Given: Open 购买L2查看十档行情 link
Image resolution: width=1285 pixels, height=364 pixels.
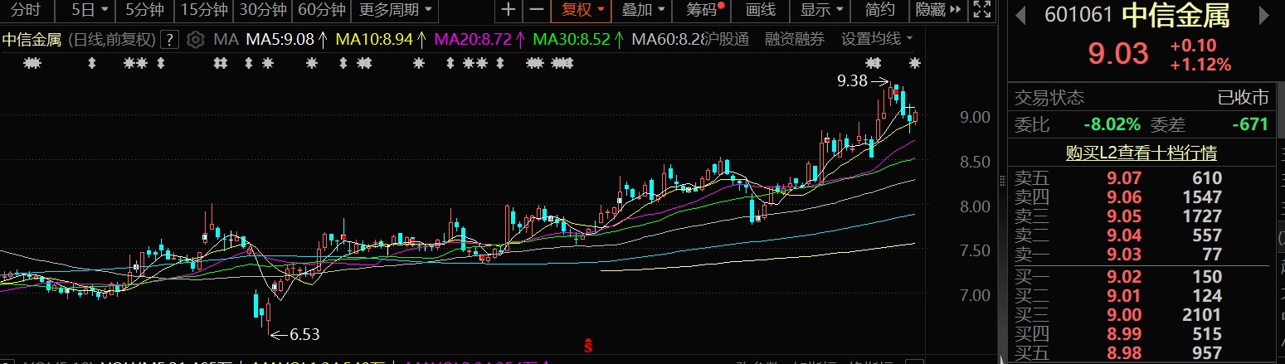Looking at the screenshot, I should tap(1141, 153).
